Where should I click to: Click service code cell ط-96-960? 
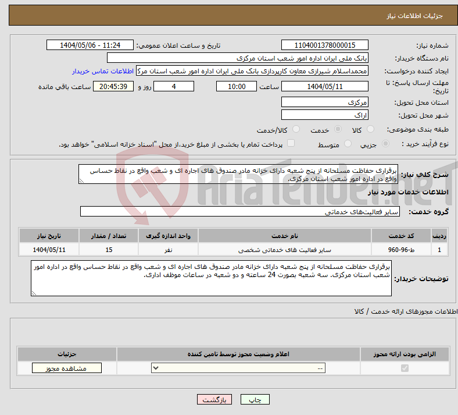click(402, 250)
